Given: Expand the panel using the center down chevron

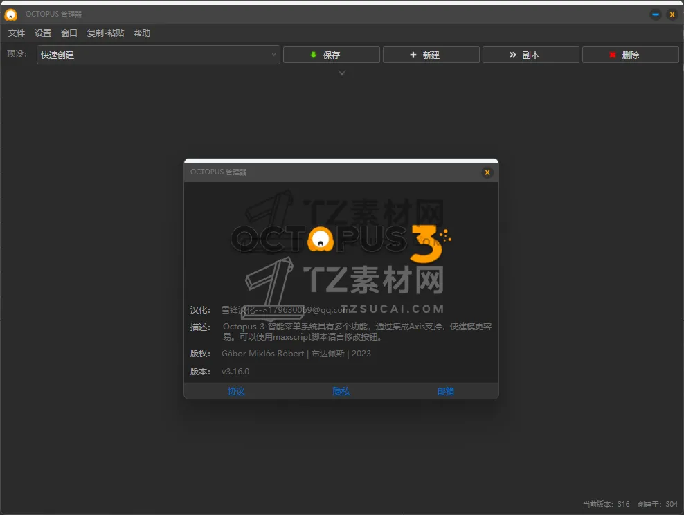Looking at the screenshot, I should 341,72.
